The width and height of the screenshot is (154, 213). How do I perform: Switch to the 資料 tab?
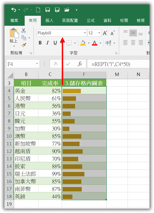(107, 20)
